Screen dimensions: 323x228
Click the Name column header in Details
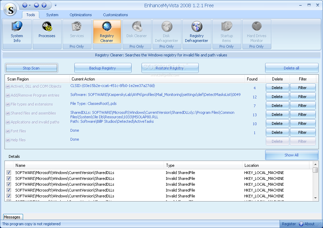tap(88, 165)
